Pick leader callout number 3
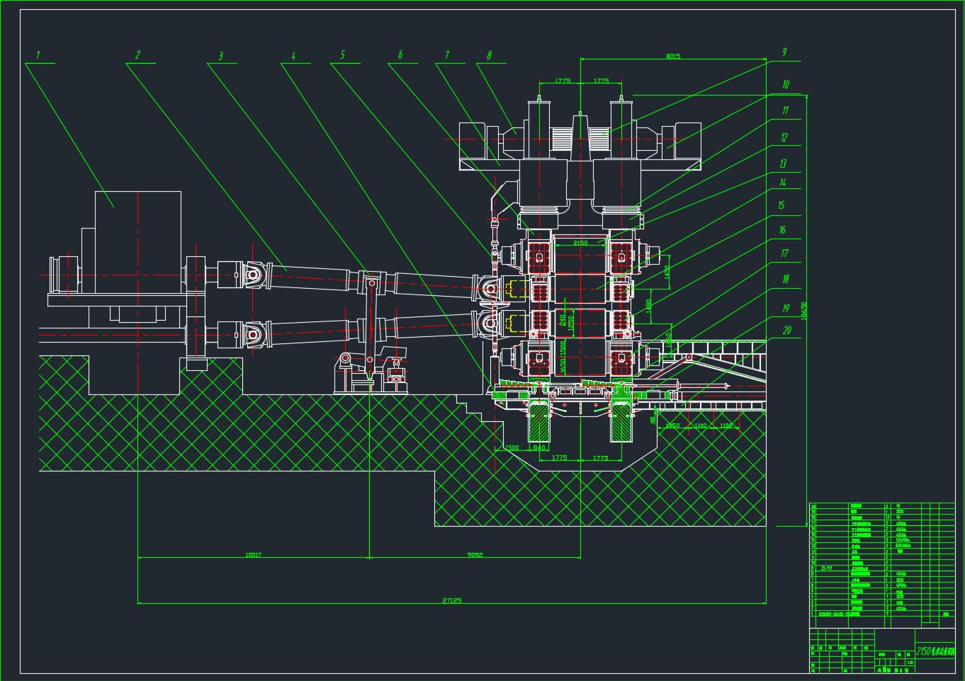The width and height of the screenshot is (965, 681). (x=220, y=56)
